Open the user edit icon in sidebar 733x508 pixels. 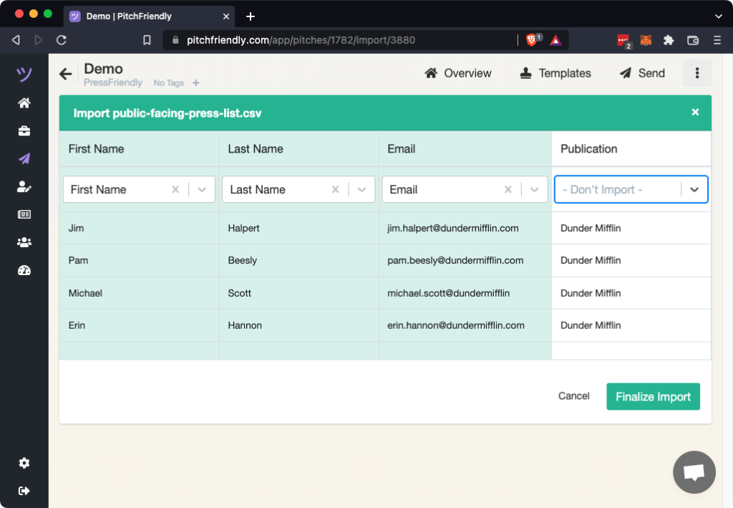(24, 187)
